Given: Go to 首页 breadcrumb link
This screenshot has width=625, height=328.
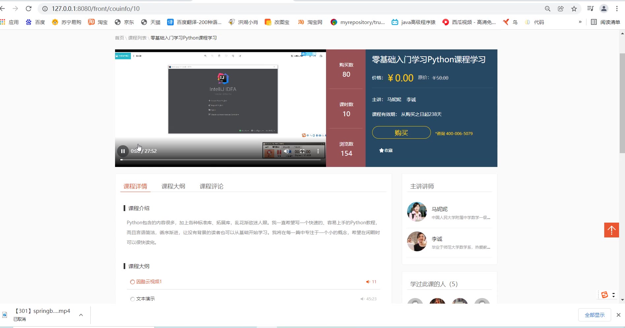Looking at the screenshot, I should pyautogui.click(x=119, y=38).
